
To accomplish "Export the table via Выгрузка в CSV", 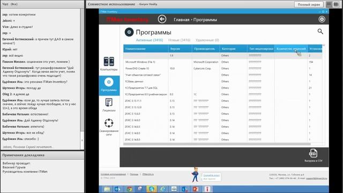I will (x=313, y=155).
